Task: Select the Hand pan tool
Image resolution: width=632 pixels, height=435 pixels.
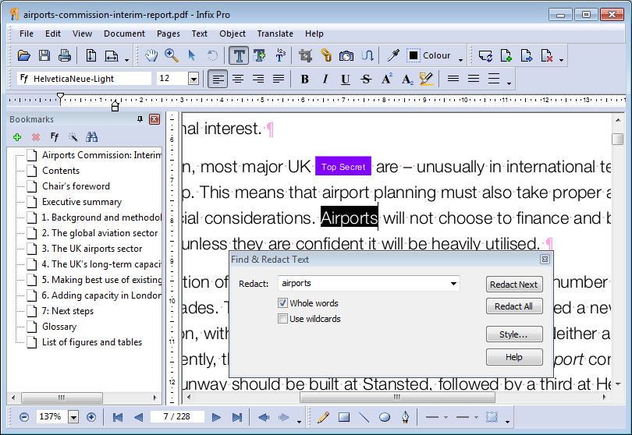Action: pyautogui.click(x=151, y=55)
